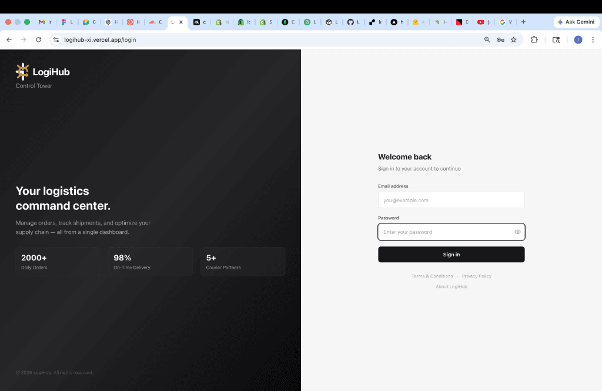Open the YouTube browser tab
This screenshot has height=391, width=602.
[483, 22]
